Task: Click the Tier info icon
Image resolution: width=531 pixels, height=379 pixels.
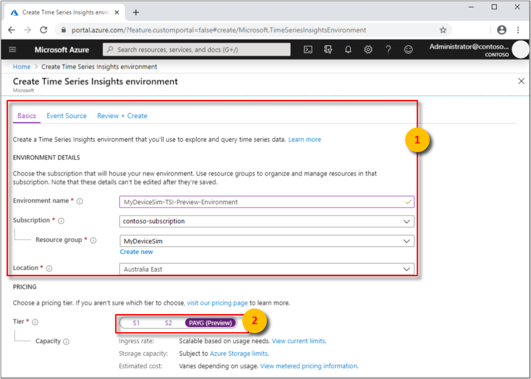Action: 35,322
